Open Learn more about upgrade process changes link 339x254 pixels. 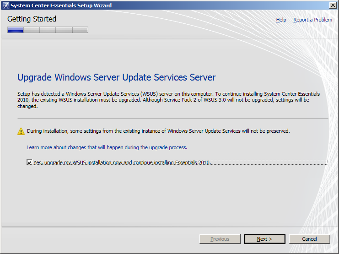(x=107, y=147)
